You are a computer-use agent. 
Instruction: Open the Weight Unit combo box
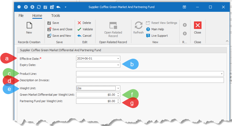coord(118,88)
